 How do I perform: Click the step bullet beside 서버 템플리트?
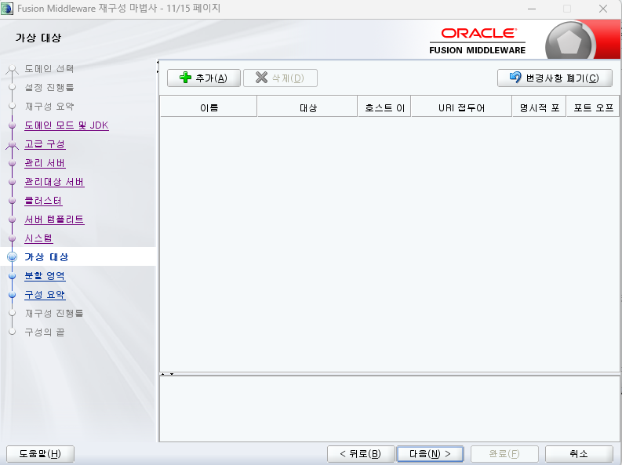point(13,220)
